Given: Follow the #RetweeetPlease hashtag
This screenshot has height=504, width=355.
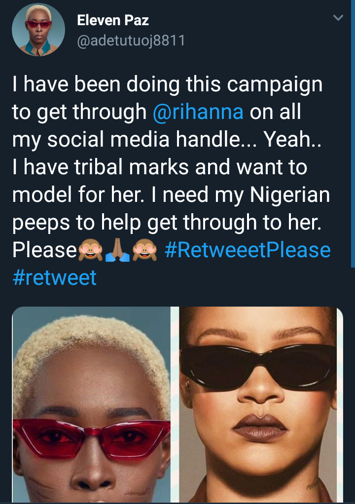Looking at the screenshot, I should click(x=247, y=250).
